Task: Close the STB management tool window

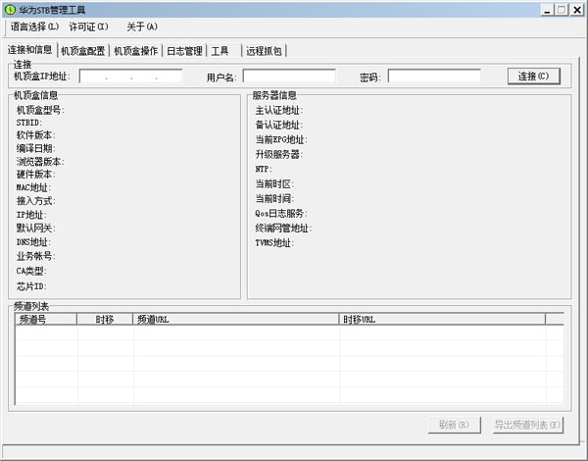Action: [x=577, y=10]
